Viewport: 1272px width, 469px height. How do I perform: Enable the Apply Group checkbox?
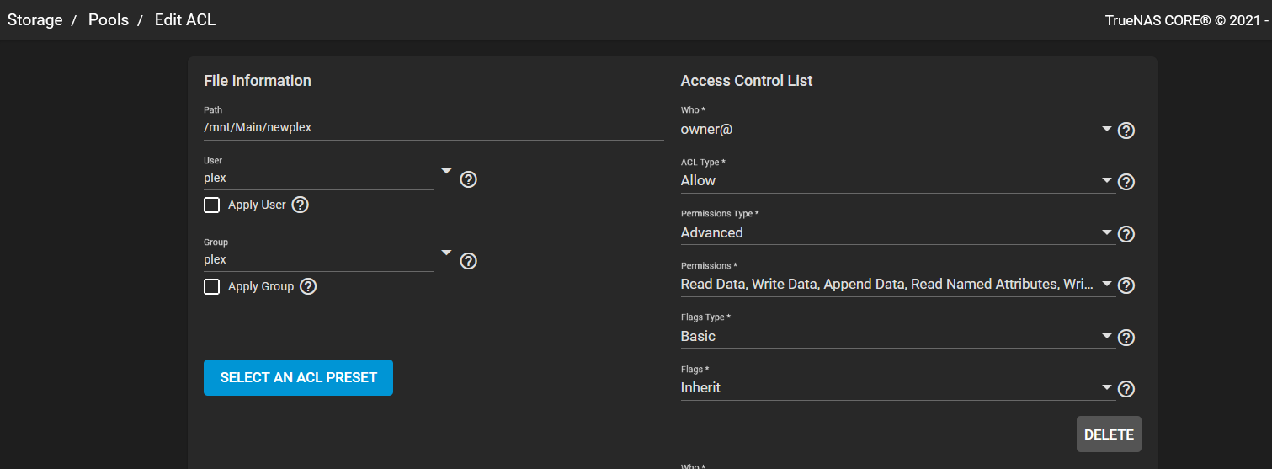click(211, 286)
